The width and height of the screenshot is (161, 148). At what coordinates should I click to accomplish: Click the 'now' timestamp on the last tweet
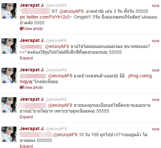point(156,129)
